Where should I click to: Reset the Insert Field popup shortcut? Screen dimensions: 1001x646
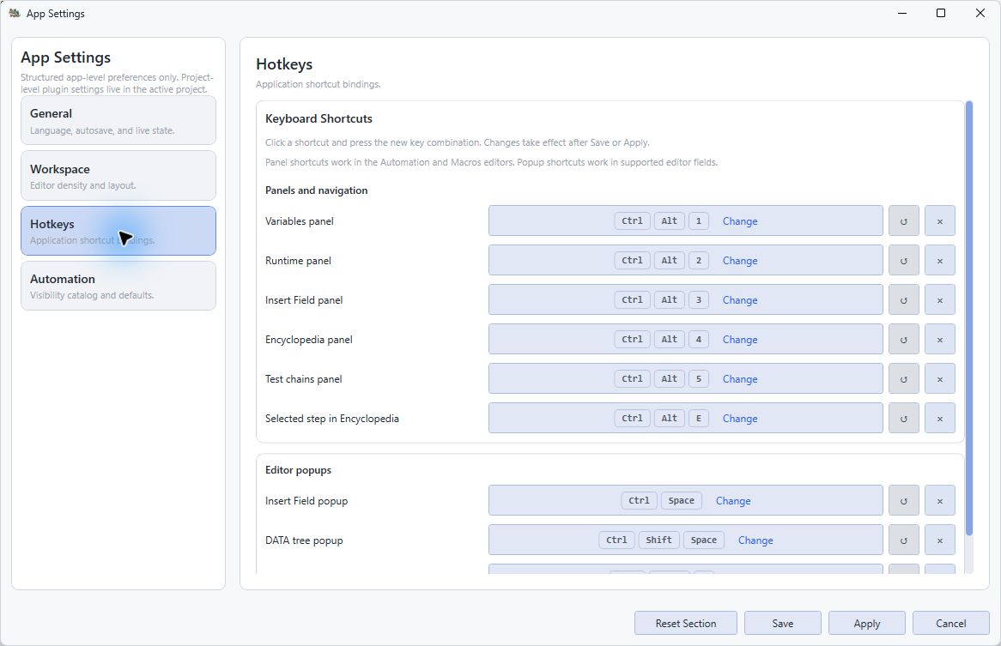[x=903, y=501]
